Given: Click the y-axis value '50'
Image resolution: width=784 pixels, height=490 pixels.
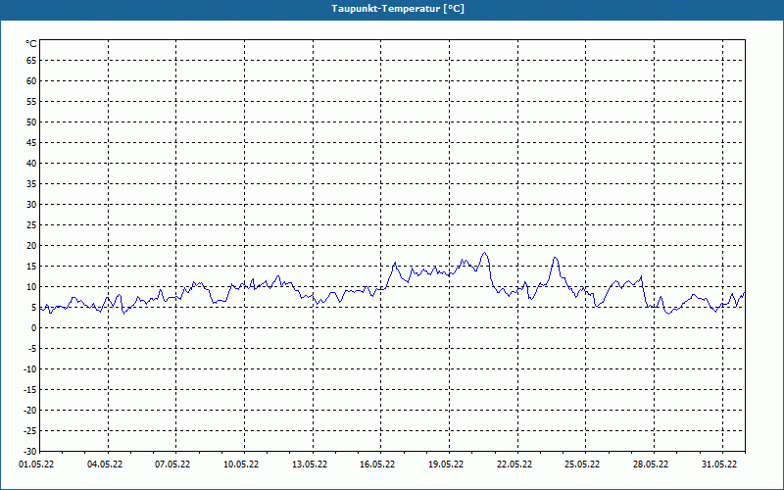Looking at the screenshot, I should coord(31,122).
